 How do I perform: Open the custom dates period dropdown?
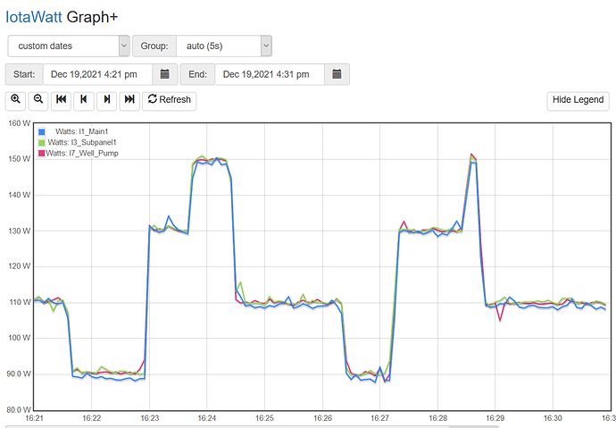[x=69, y=46]
